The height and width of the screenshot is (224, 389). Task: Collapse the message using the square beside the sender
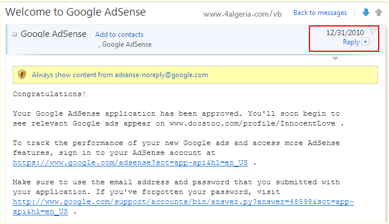[15, 34]
